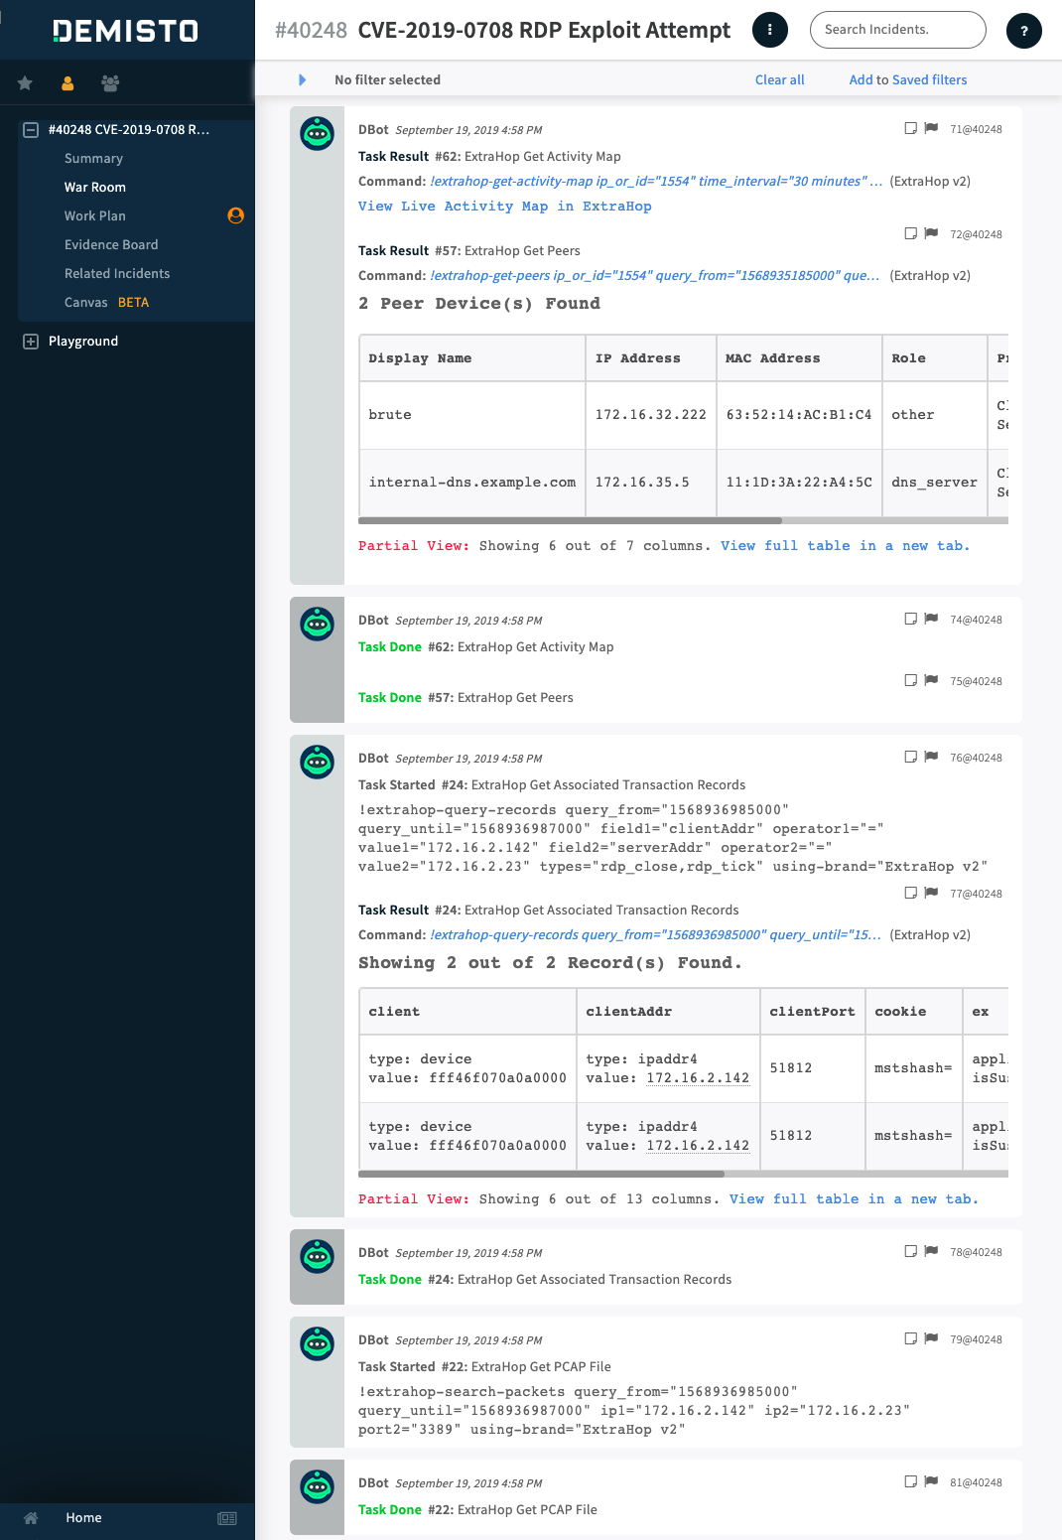Open the help question mark button
This screenshot has height=1540, width=1062.
[x=1024, y=31]
